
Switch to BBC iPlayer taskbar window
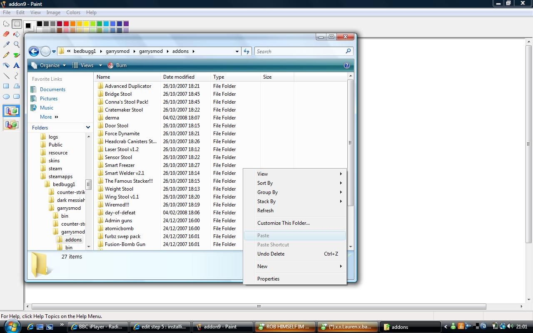tap(97, 327)
